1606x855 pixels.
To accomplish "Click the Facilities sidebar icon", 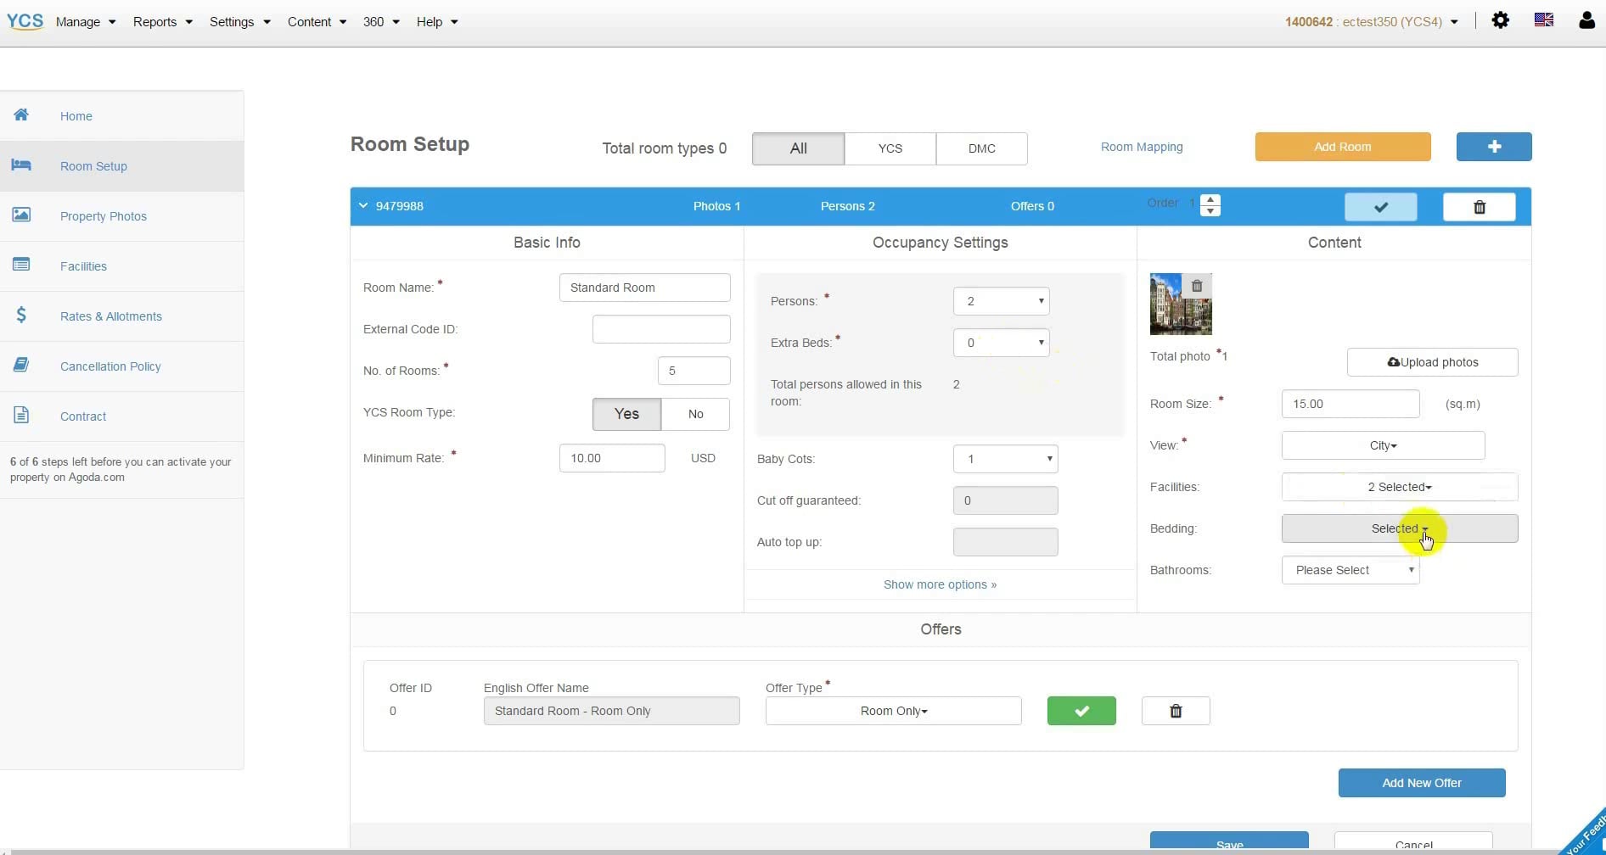I will click(21, 265).
